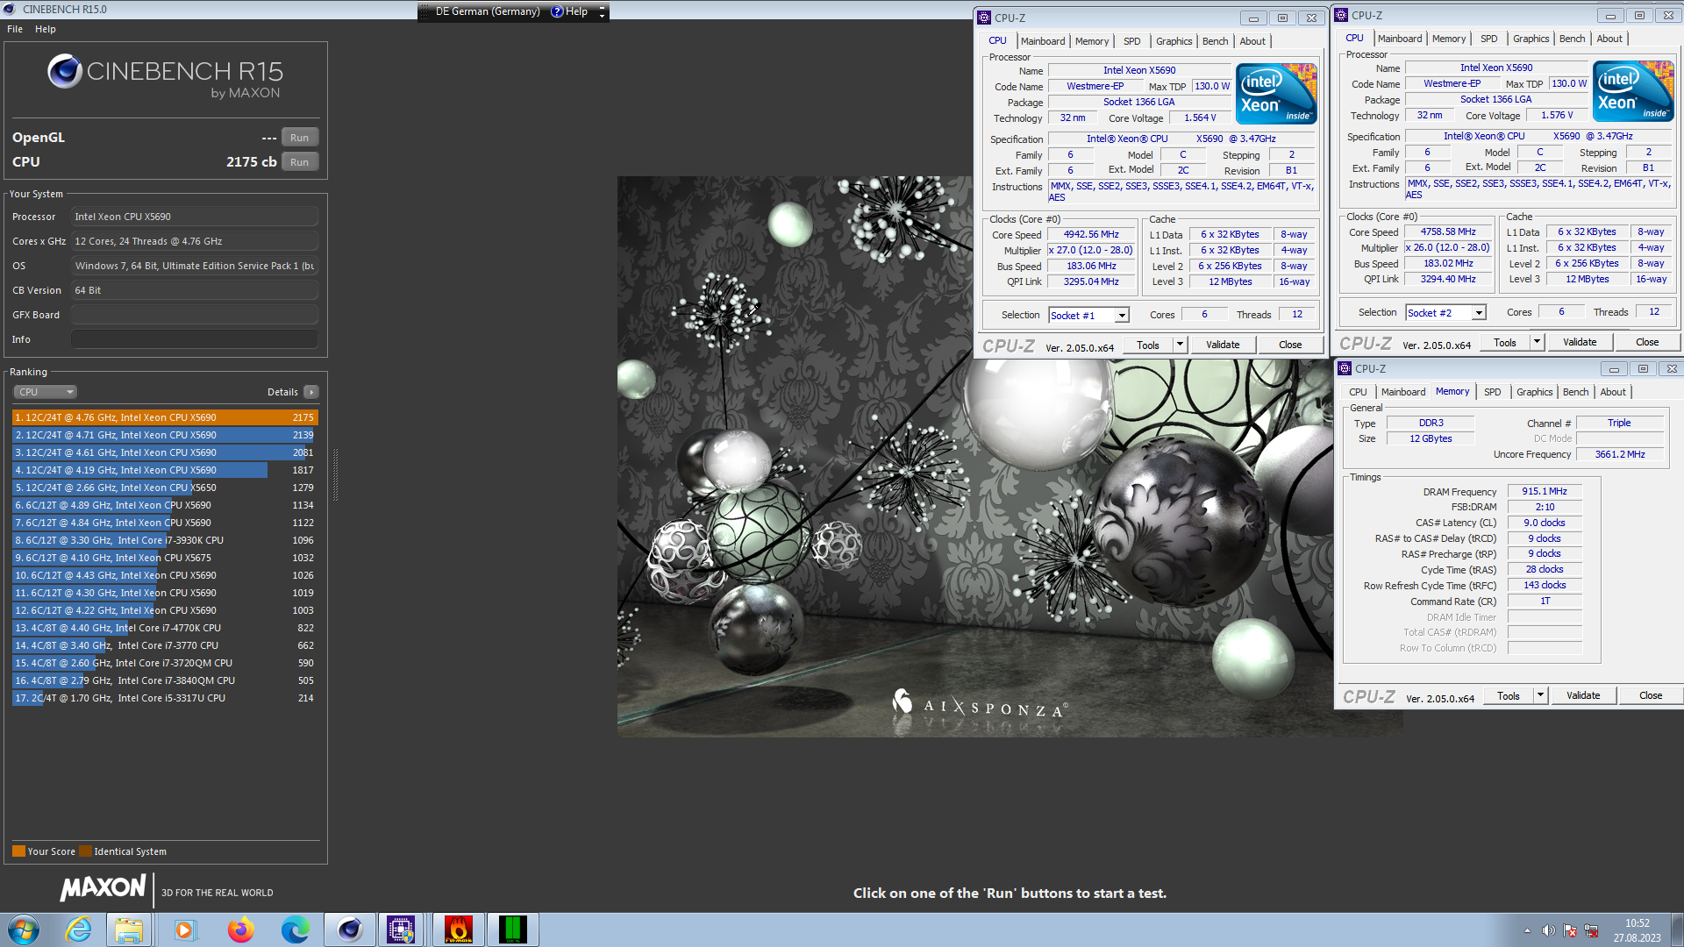Select ranking row 1 with score 2175
Image resolution: width=1684 pixels, height=947 pixels.
[165, 417]
